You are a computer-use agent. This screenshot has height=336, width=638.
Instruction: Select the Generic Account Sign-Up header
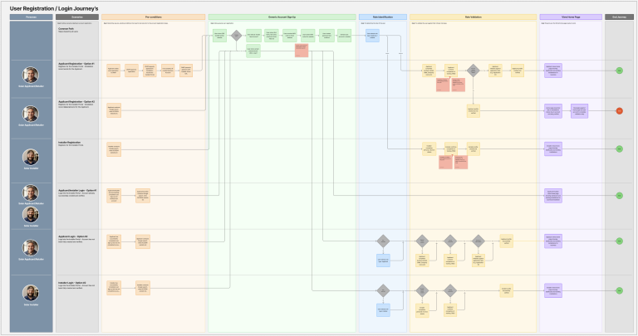click(x=282, y=17)
